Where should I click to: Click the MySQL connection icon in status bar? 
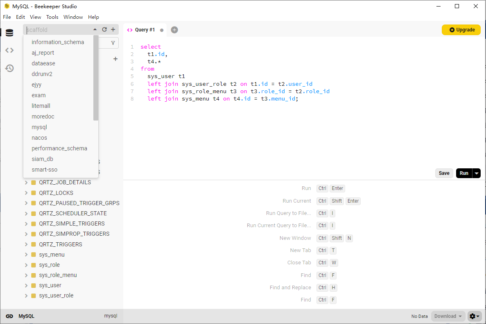coord(9,316)
